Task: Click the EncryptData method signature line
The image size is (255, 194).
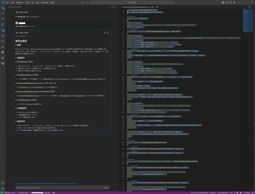Action: point(161,77)
